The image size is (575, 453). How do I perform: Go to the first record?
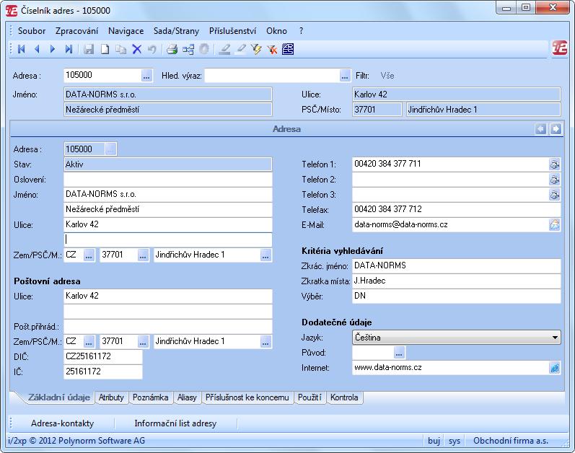coord(21,49)
